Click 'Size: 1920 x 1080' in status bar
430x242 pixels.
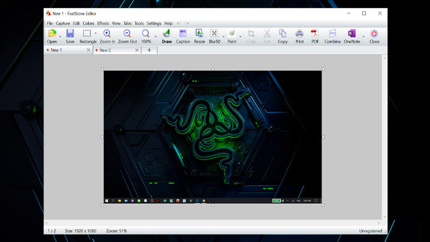pos(81,231)
